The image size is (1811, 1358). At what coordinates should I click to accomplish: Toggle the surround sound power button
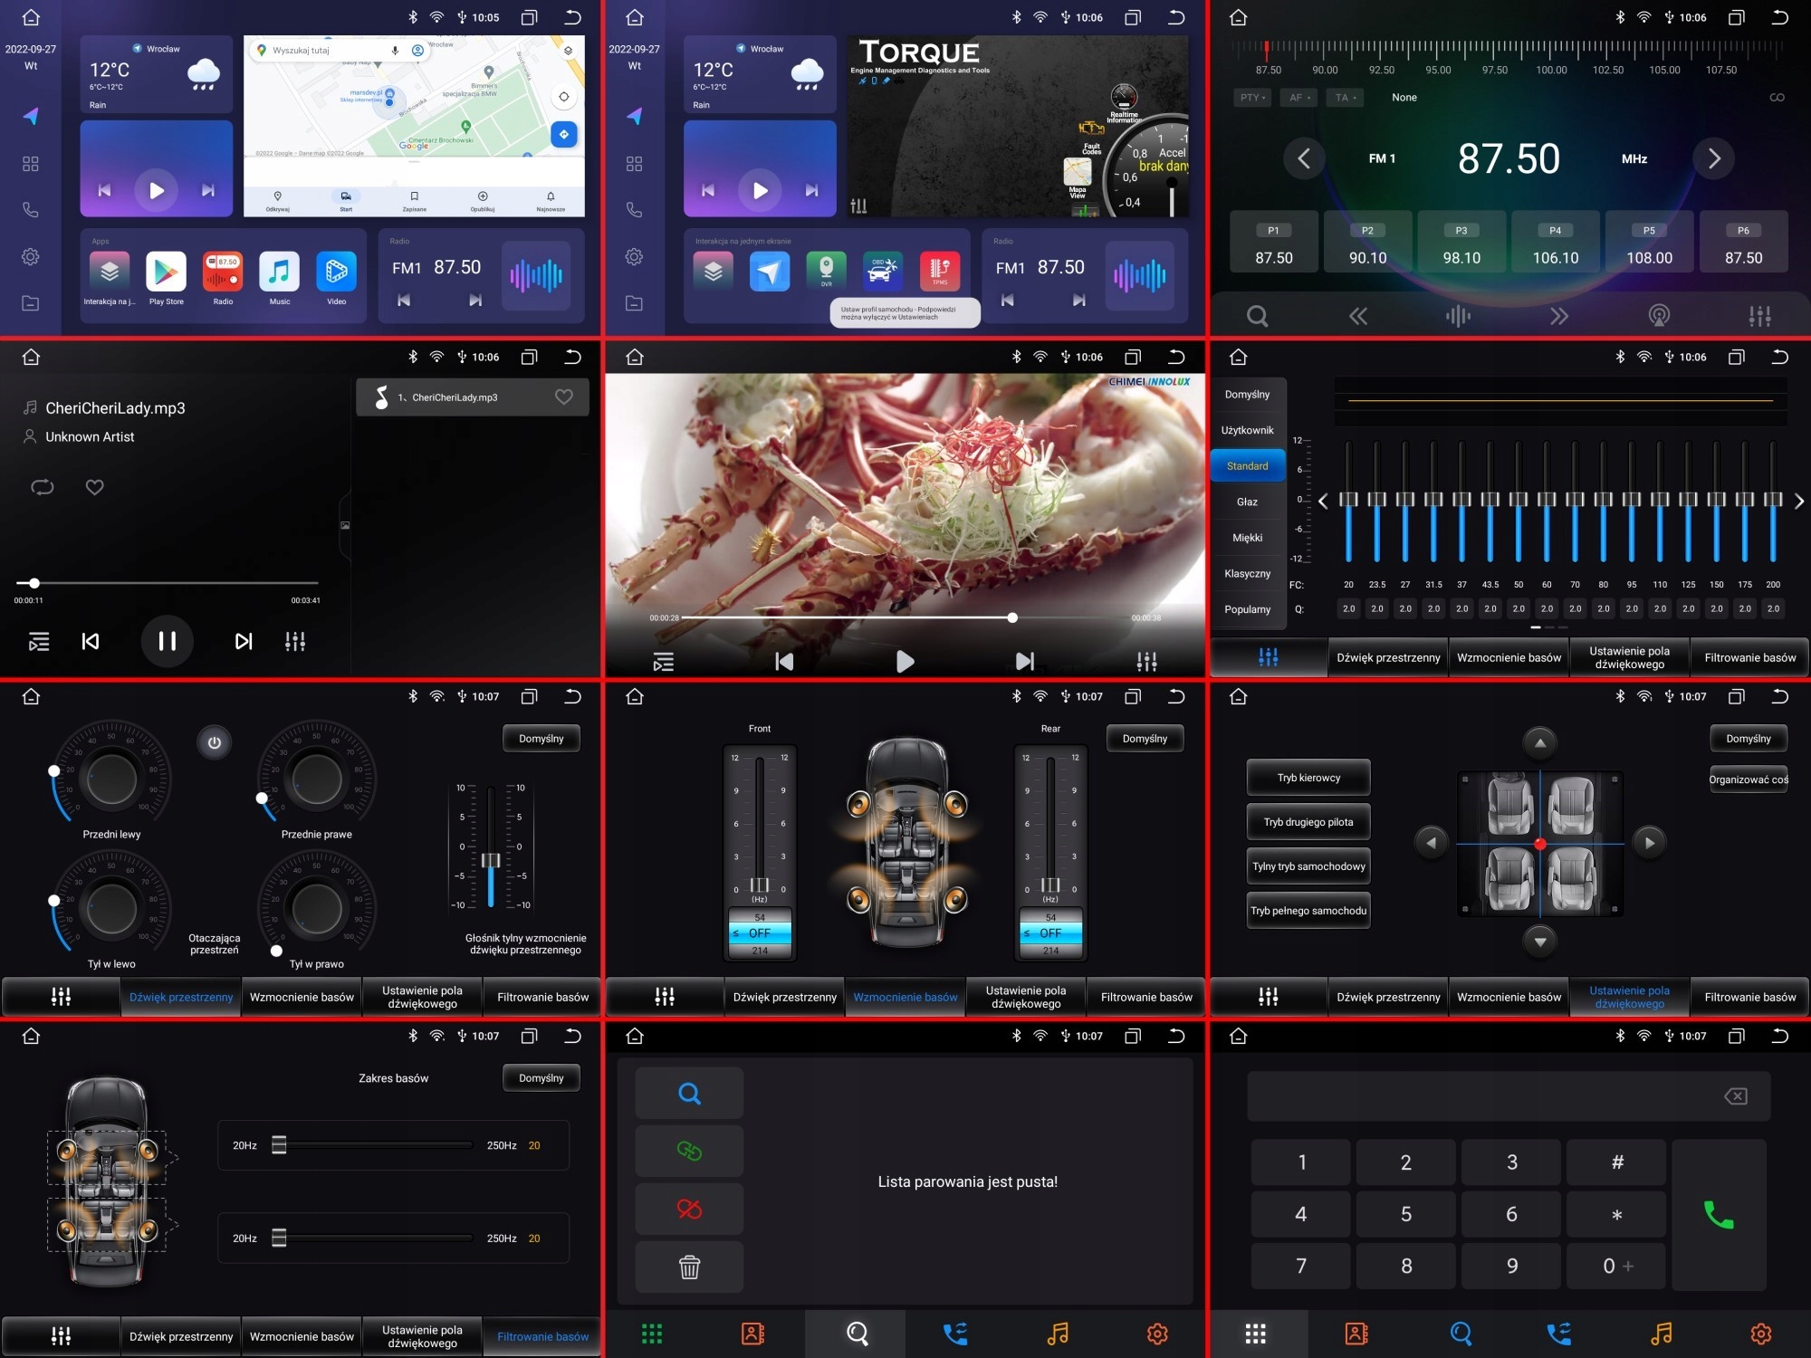coord(215,742)
